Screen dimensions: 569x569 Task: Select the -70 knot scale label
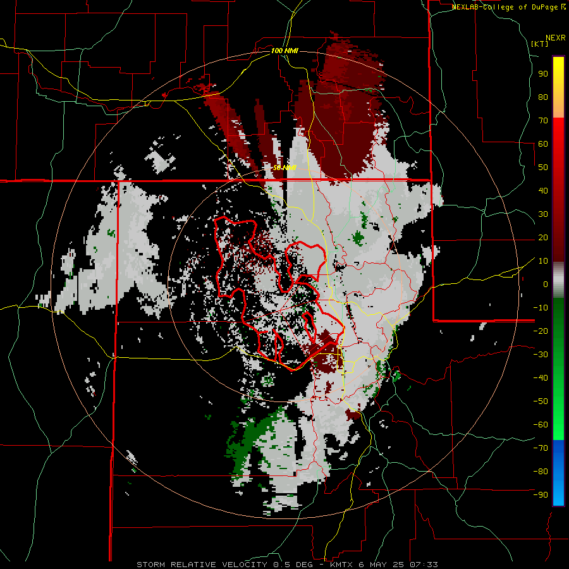[x=541, y=448]
